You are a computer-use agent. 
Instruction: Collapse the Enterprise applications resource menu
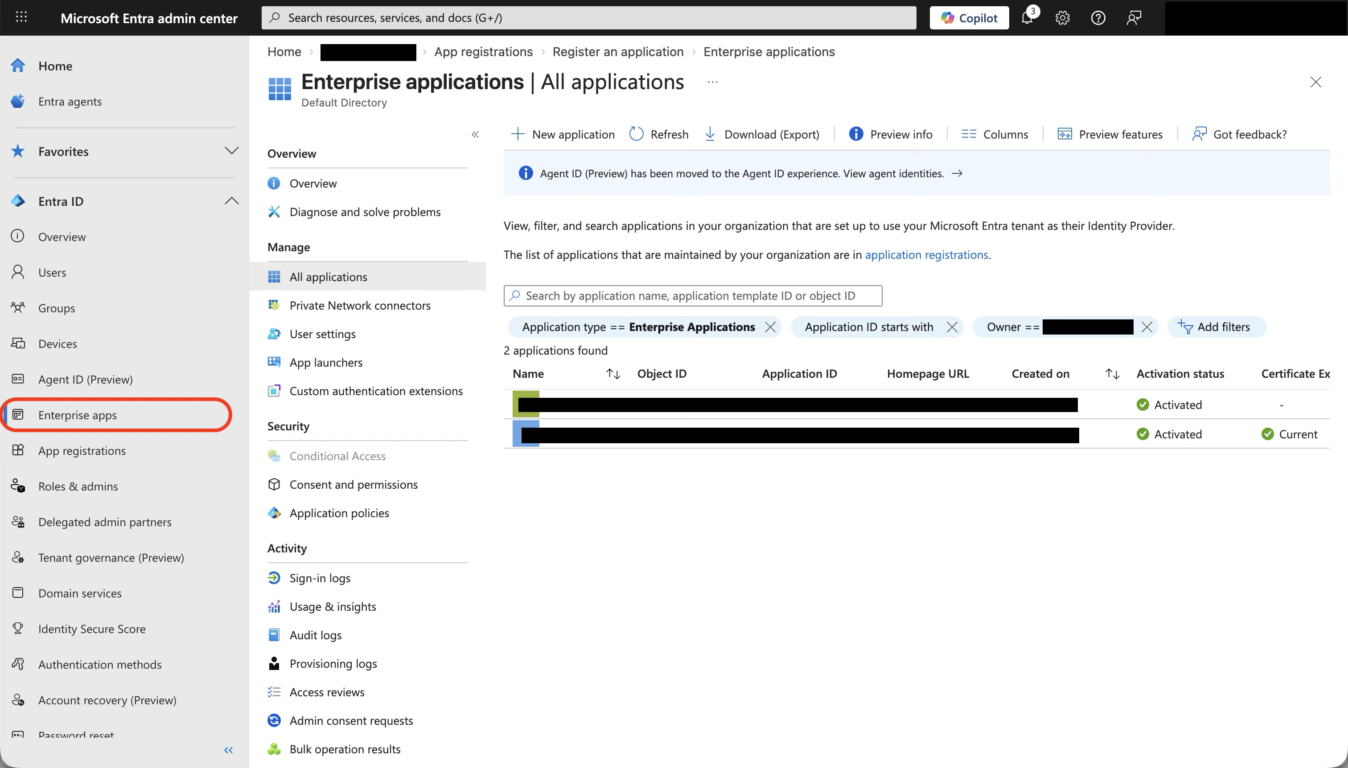pos(475,135)
